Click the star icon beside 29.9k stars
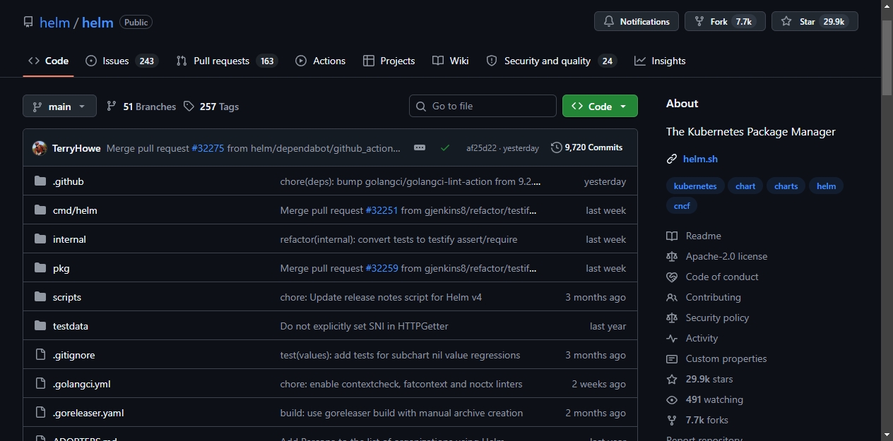Viewport: 893px width, 441px height. click(672, 379)
